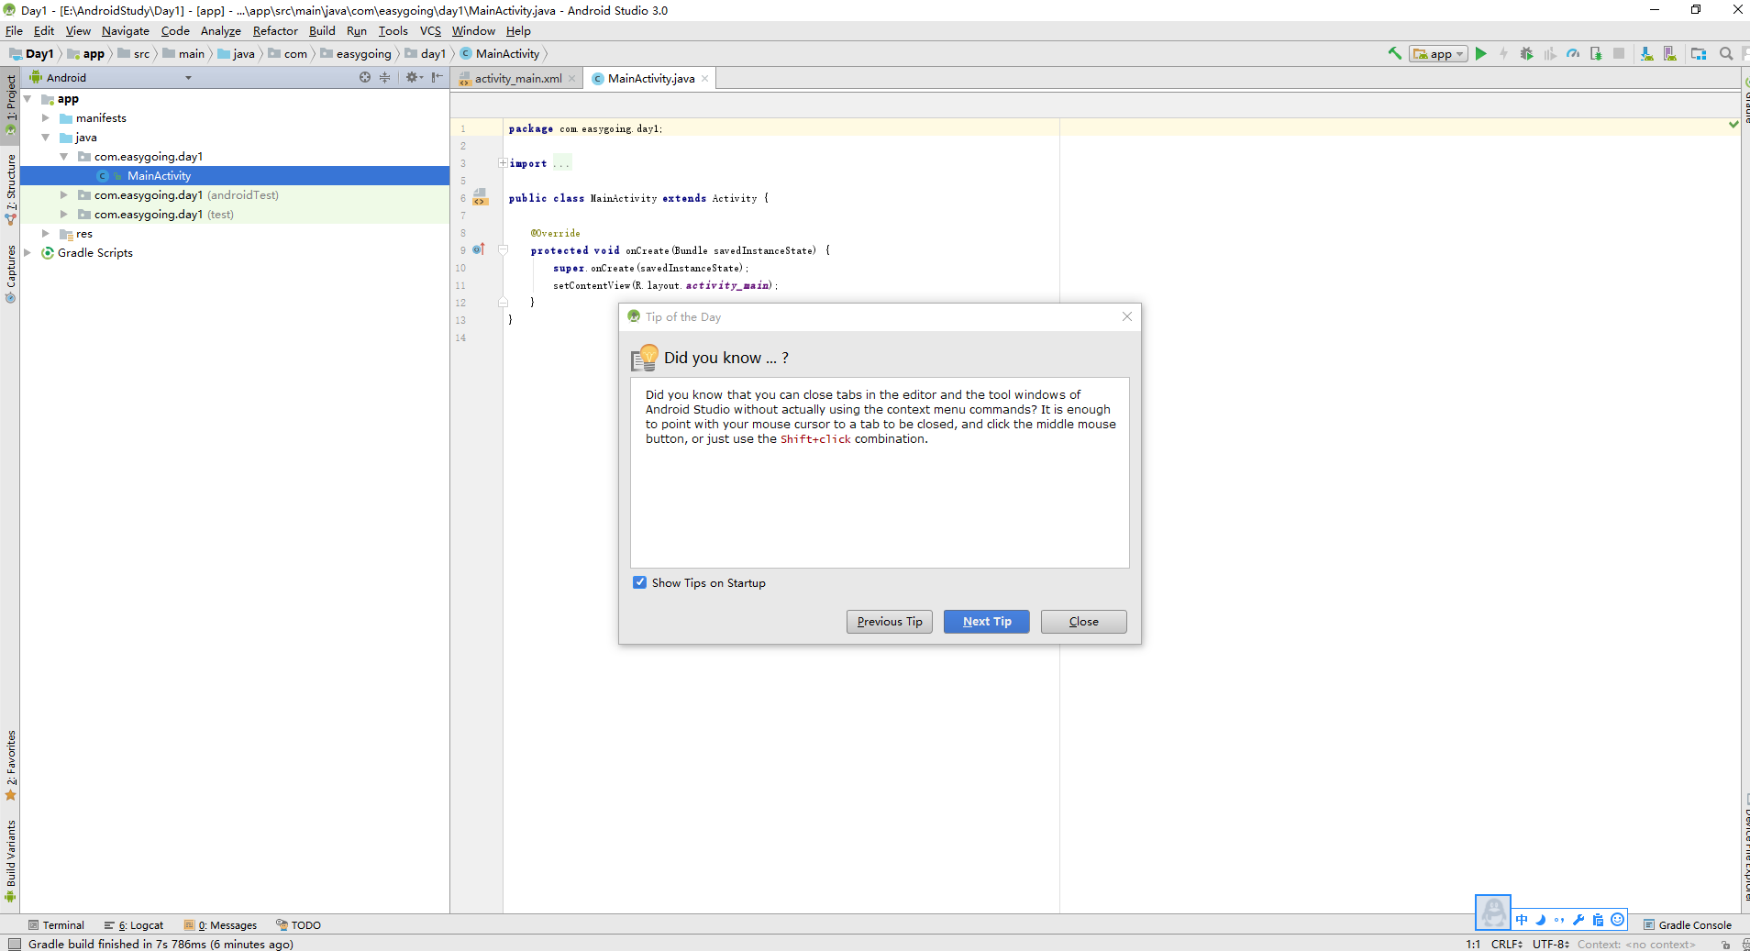Open the Build menu

(x=322, y=30)
